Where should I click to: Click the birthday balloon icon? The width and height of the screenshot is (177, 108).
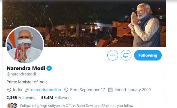(66, 90)
